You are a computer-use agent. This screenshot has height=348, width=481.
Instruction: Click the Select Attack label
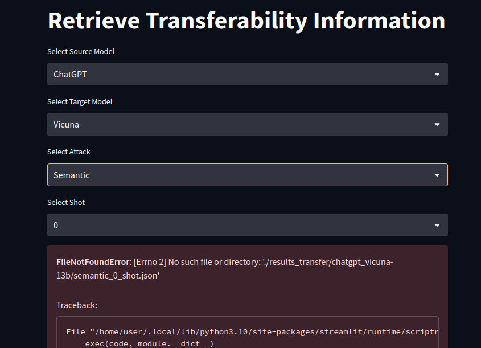[68, 152]
